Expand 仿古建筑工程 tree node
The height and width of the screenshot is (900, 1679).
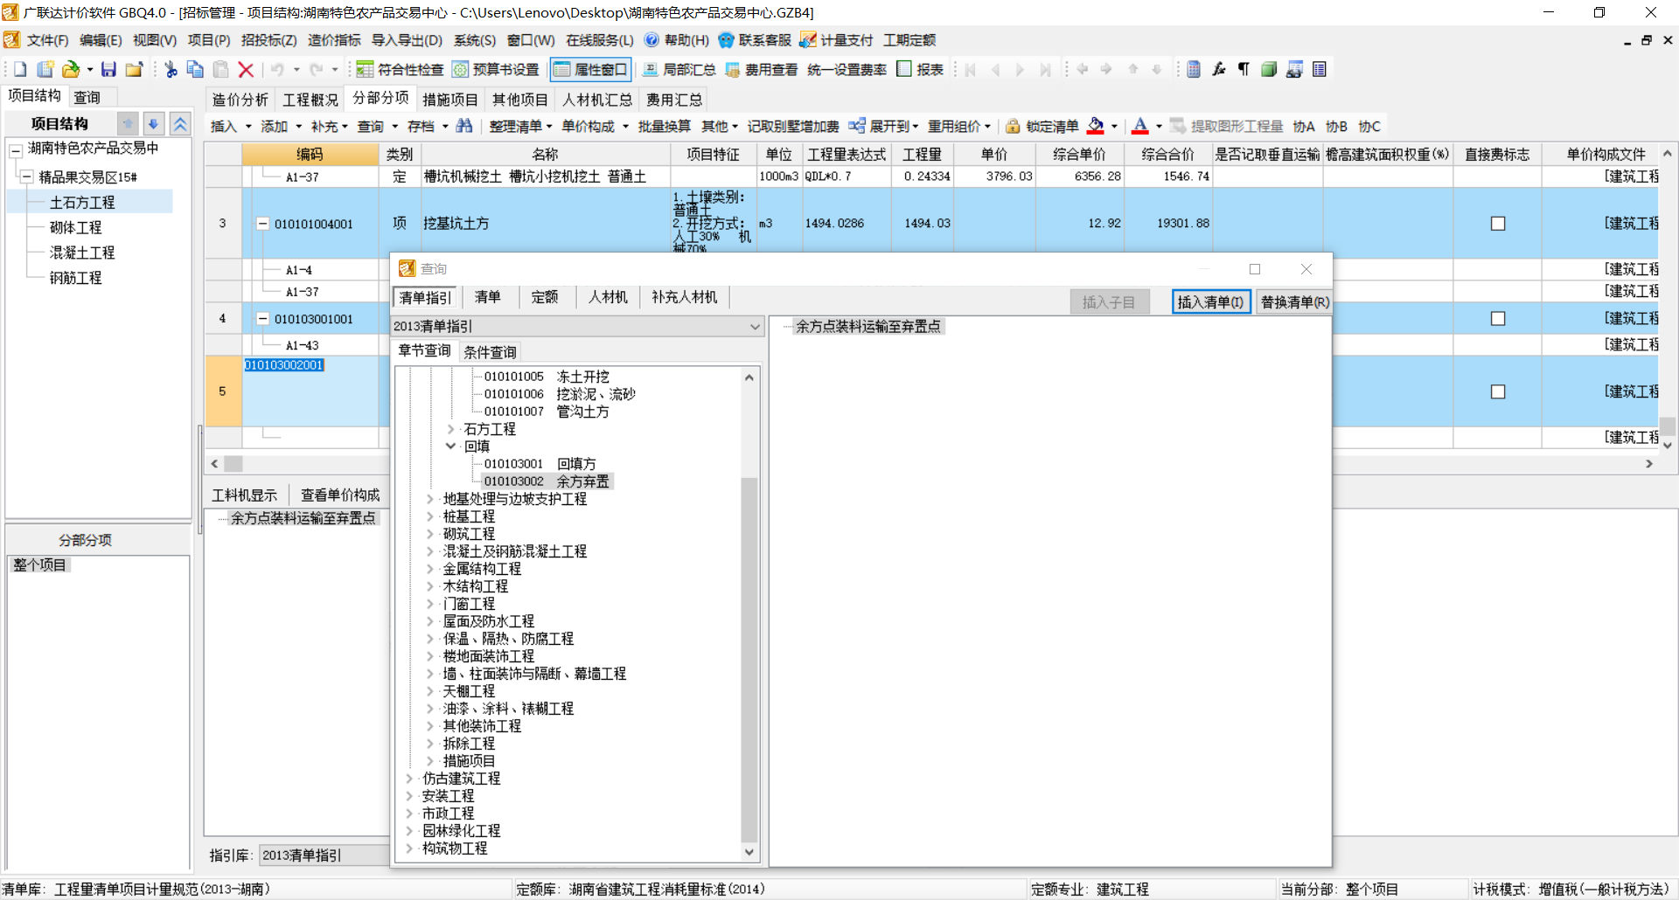point(409,779)
